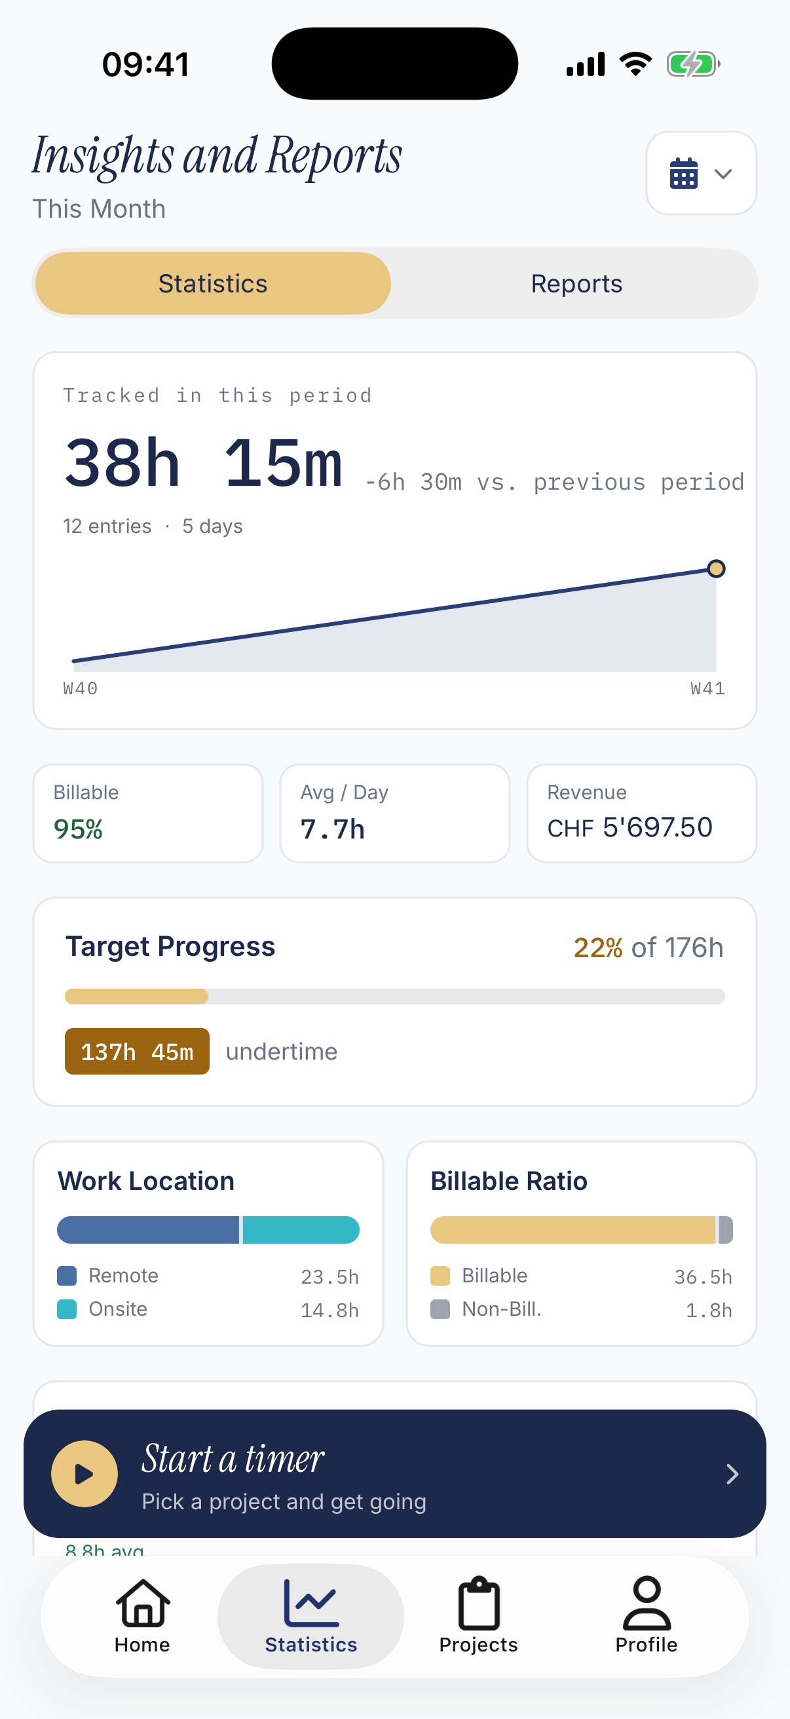Image resolution: width=790 pixels, height=1719 pixels.
Task: Tap the '22% of 176h' value
Action: 648,947
